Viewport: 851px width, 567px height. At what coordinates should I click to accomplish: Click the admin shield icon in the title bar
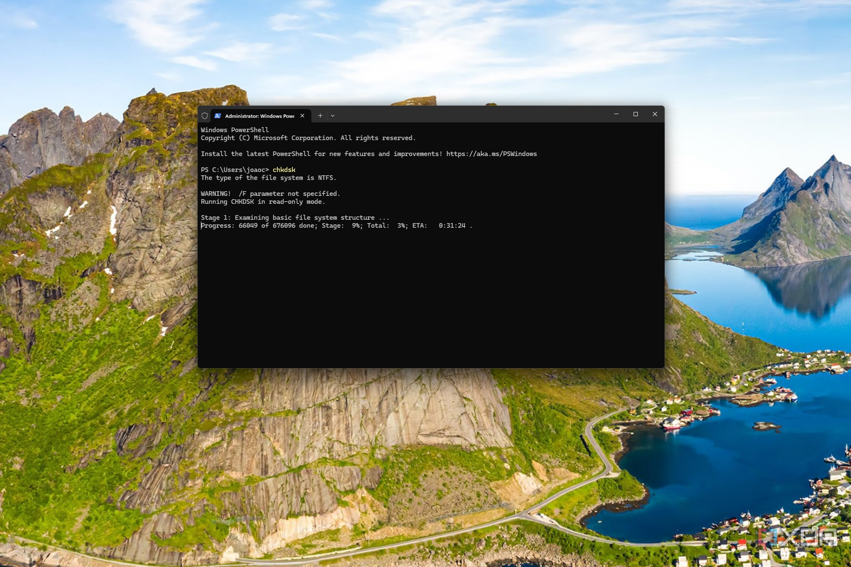point(205,116)
